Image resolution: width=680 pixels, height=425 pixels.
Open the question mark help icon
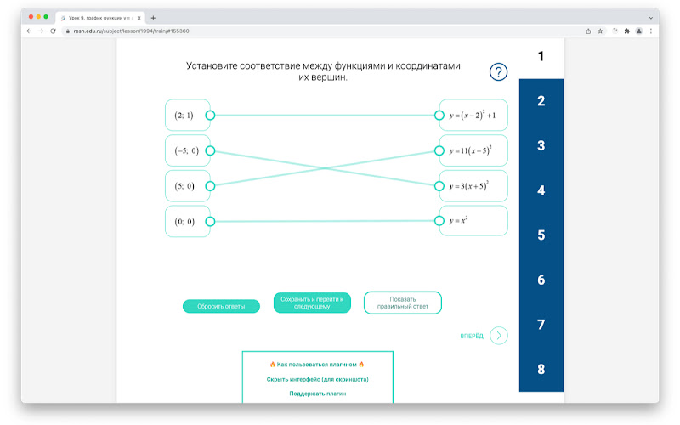(x=498, y=72)
